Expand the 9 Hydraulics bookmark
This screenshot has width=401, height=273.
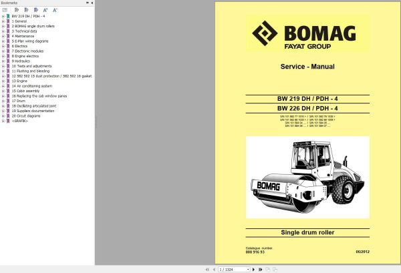coord(3,61)
